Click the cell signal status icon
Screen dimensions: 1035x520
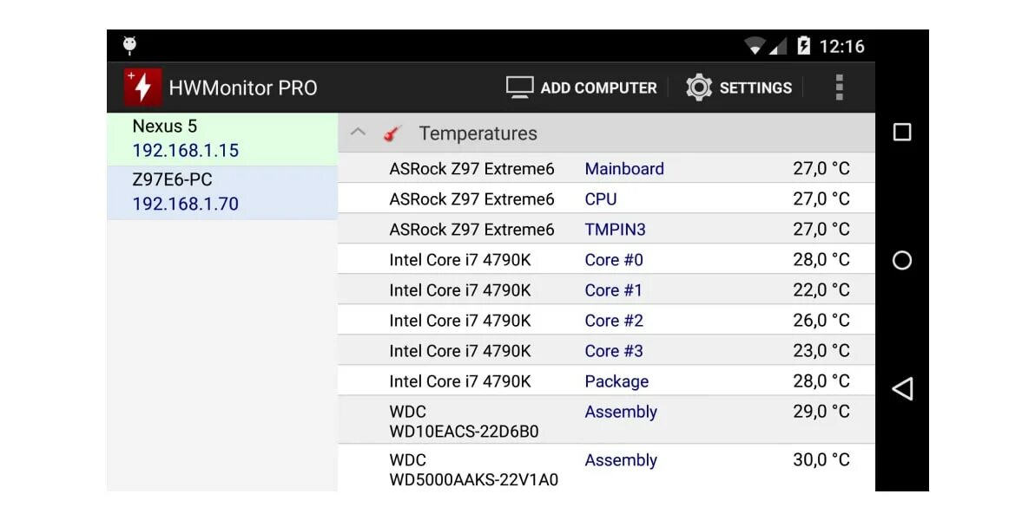pyautogui.click(x=778, y=46)
